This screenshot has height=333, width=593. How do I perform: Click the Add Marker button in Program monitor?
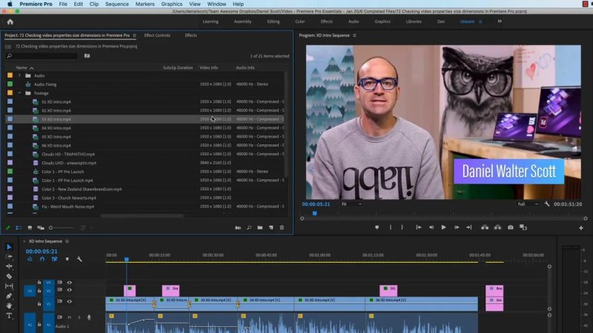point(377,227)
